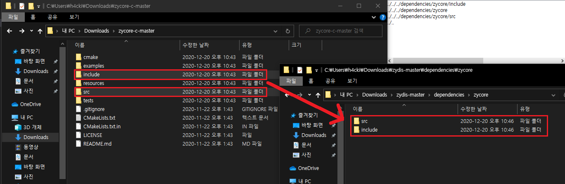Viewport: 565px width, 184px height.
Task: Open the cmake folder in zycore-c-master
Action: click(90, 57)
